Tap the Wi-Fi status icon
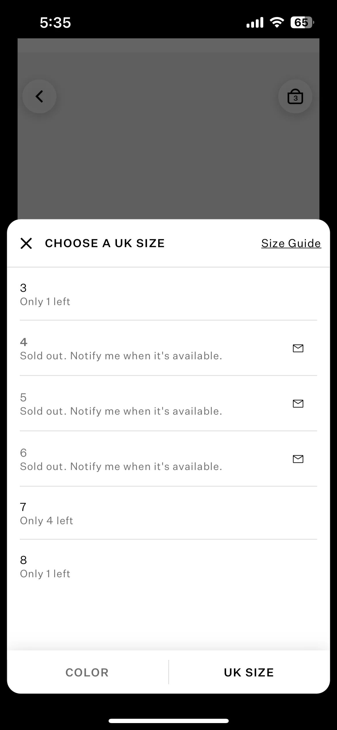 click(277, 22)
